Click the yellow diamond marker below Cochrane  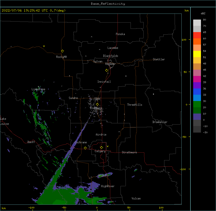(x=85, y=148)
